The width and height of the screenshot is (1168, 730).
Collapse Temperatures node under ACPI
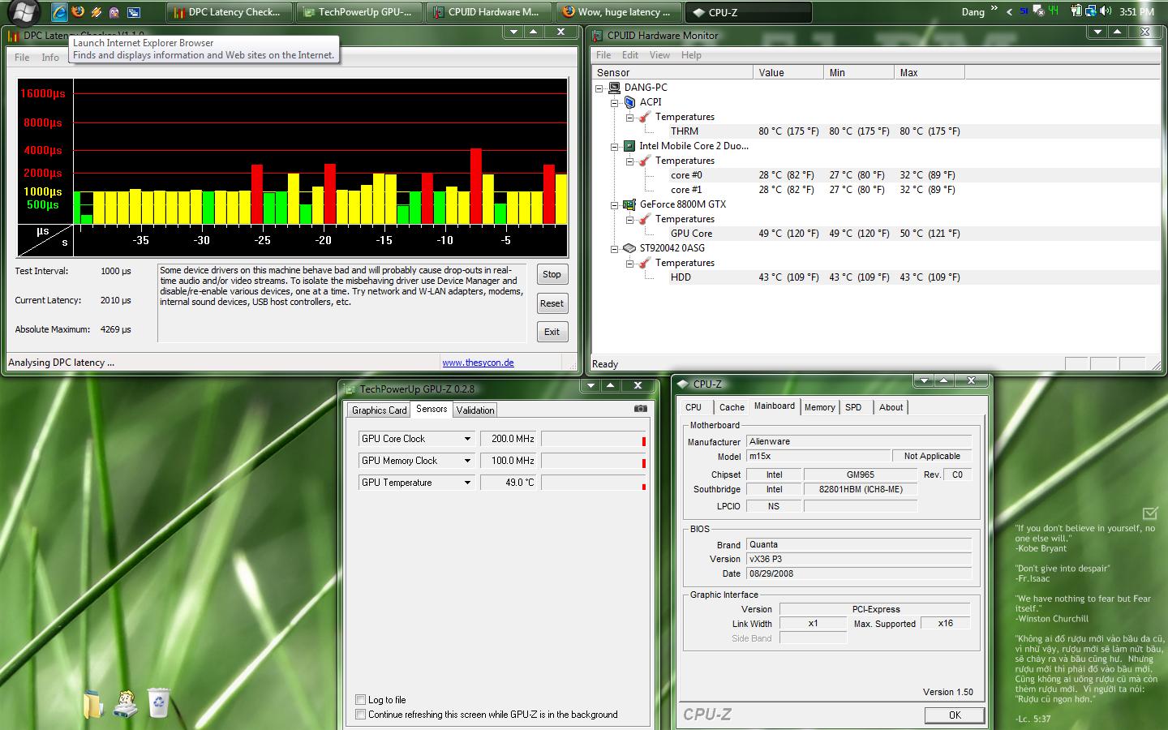tap(629, 117)
